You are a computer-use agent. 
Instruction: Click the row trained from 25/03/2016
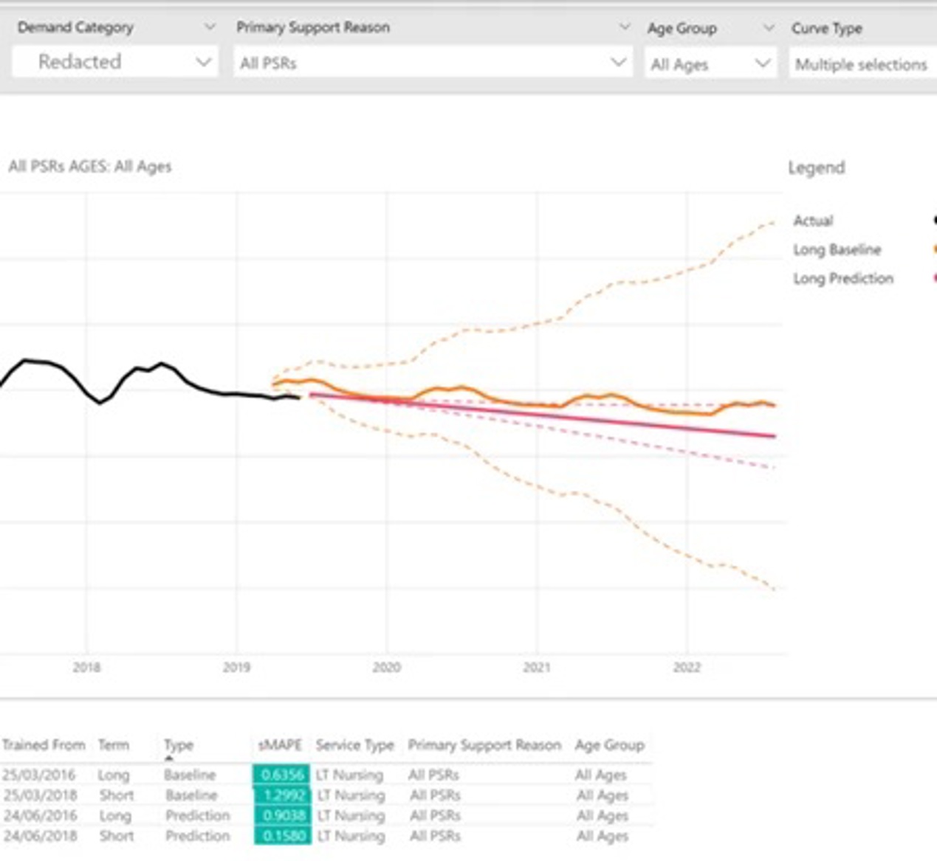coord(326,775)
